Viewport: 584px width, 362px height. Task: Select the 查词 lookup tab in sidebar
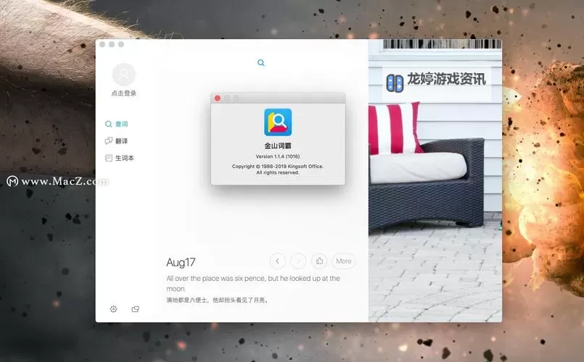[x=117, y=124]
